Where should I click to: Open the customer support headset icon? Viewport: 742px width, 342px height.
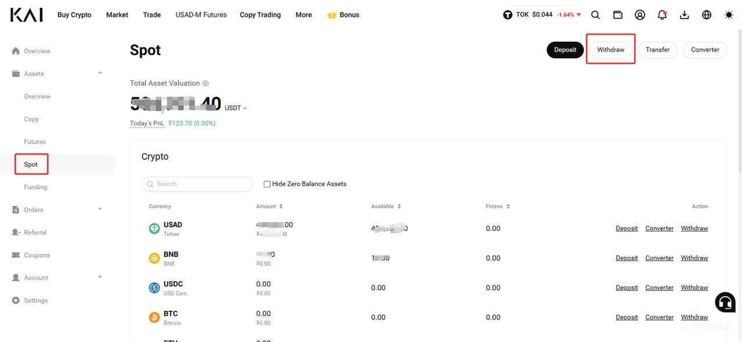tap(725, 301)
